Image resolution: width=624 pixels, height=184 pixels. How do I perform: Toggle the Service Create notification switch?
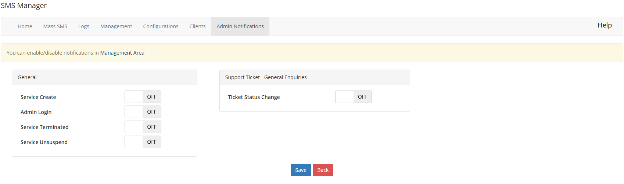[x=143, y=97]
